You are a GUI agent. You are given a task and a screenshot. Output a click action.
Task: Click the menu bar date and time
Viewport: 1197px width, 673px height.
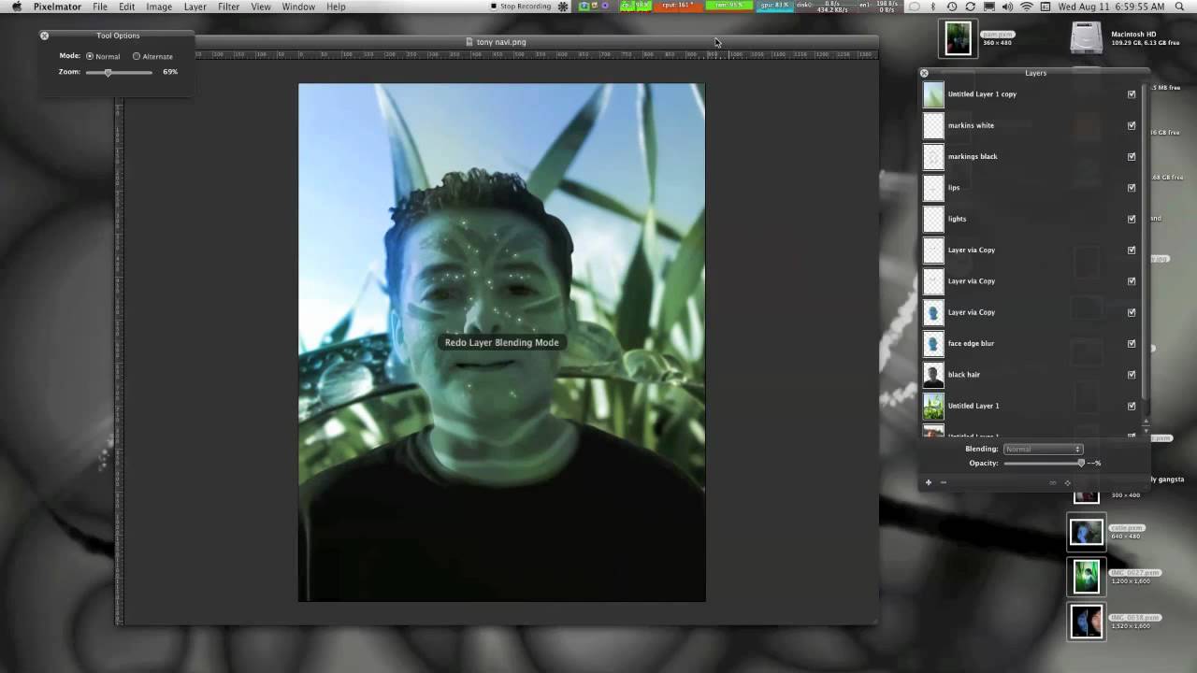pos(1111,7)
